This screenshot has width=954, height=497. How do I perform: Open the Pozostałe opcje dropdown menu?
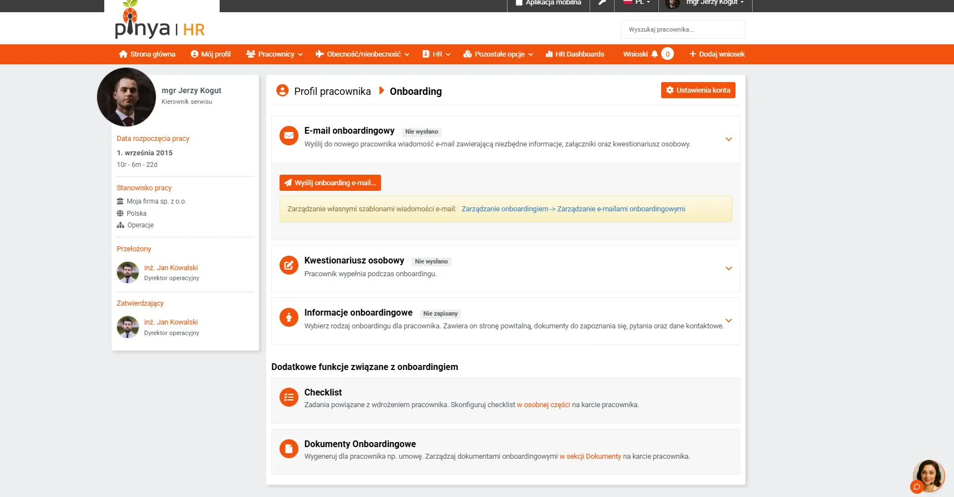click(x=498, y=54)
